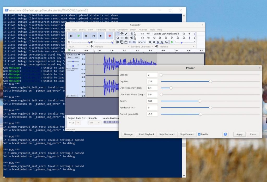The image size is (267, 182).
Task: Click the Stop button in Audacity
Action: [x=86, y=36]
